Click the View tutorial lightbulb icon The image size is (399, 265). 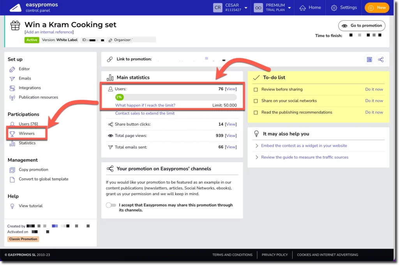point(12,206)
